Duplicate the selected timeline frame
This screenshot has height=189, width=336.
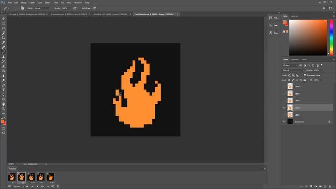52,186
